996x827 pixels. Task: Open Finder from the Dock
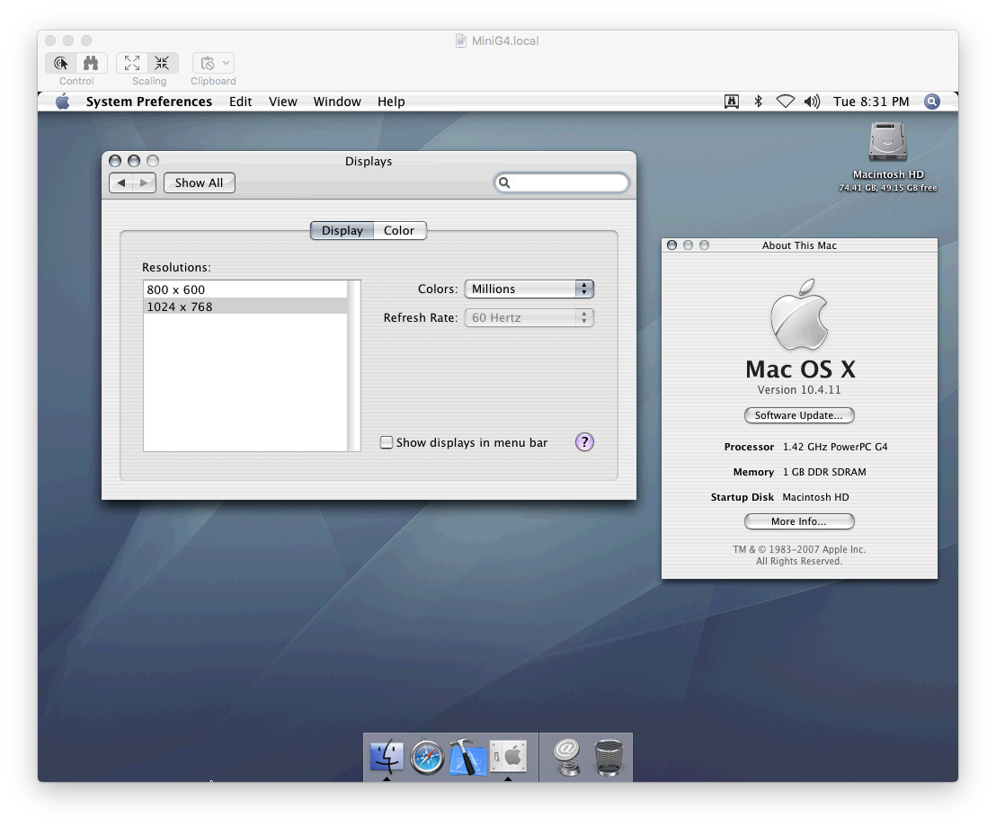click(x=387, y=757)
